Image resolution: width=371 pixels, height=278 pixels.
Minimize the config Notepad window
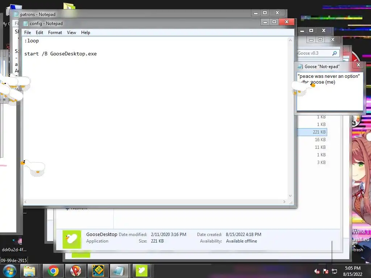point(265,22)
